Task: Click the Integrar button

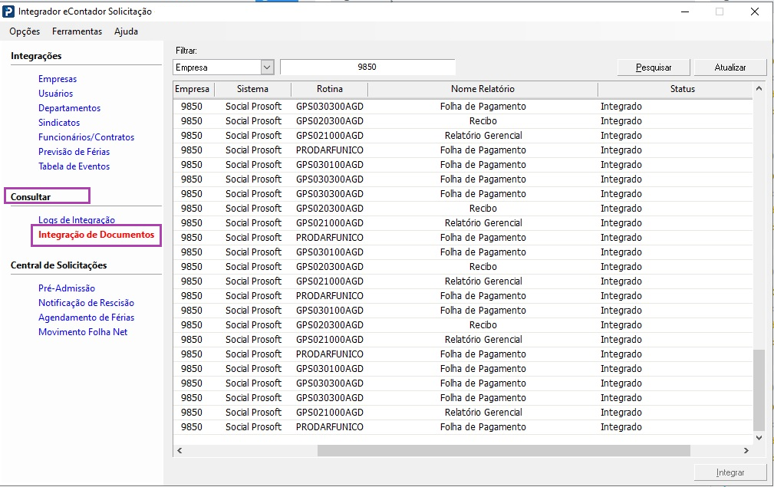Action: (730, 472)
